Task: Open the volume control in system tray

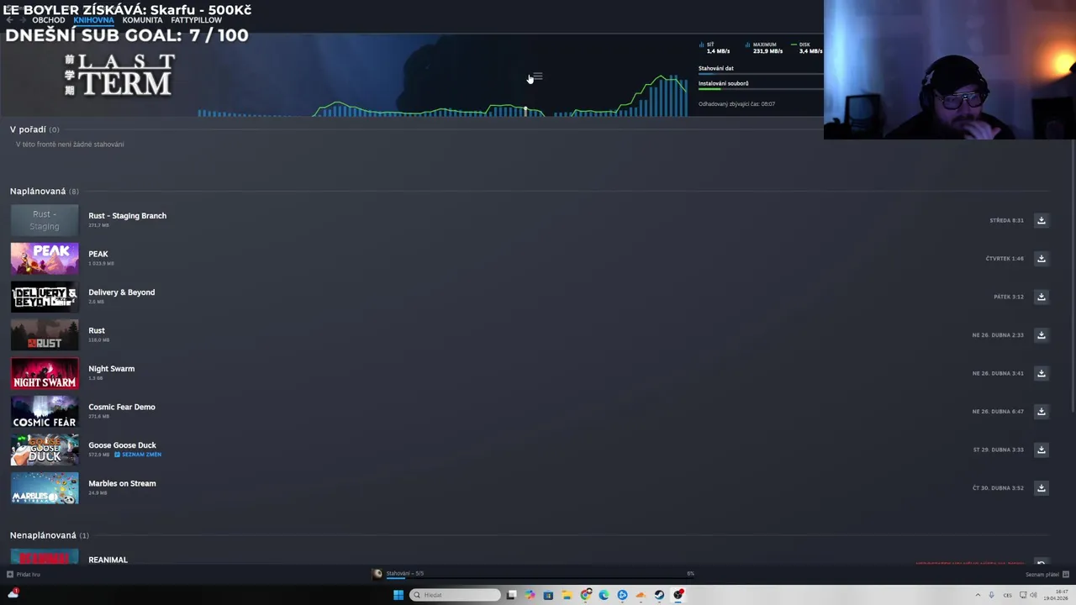Action: coord(1033,595)
